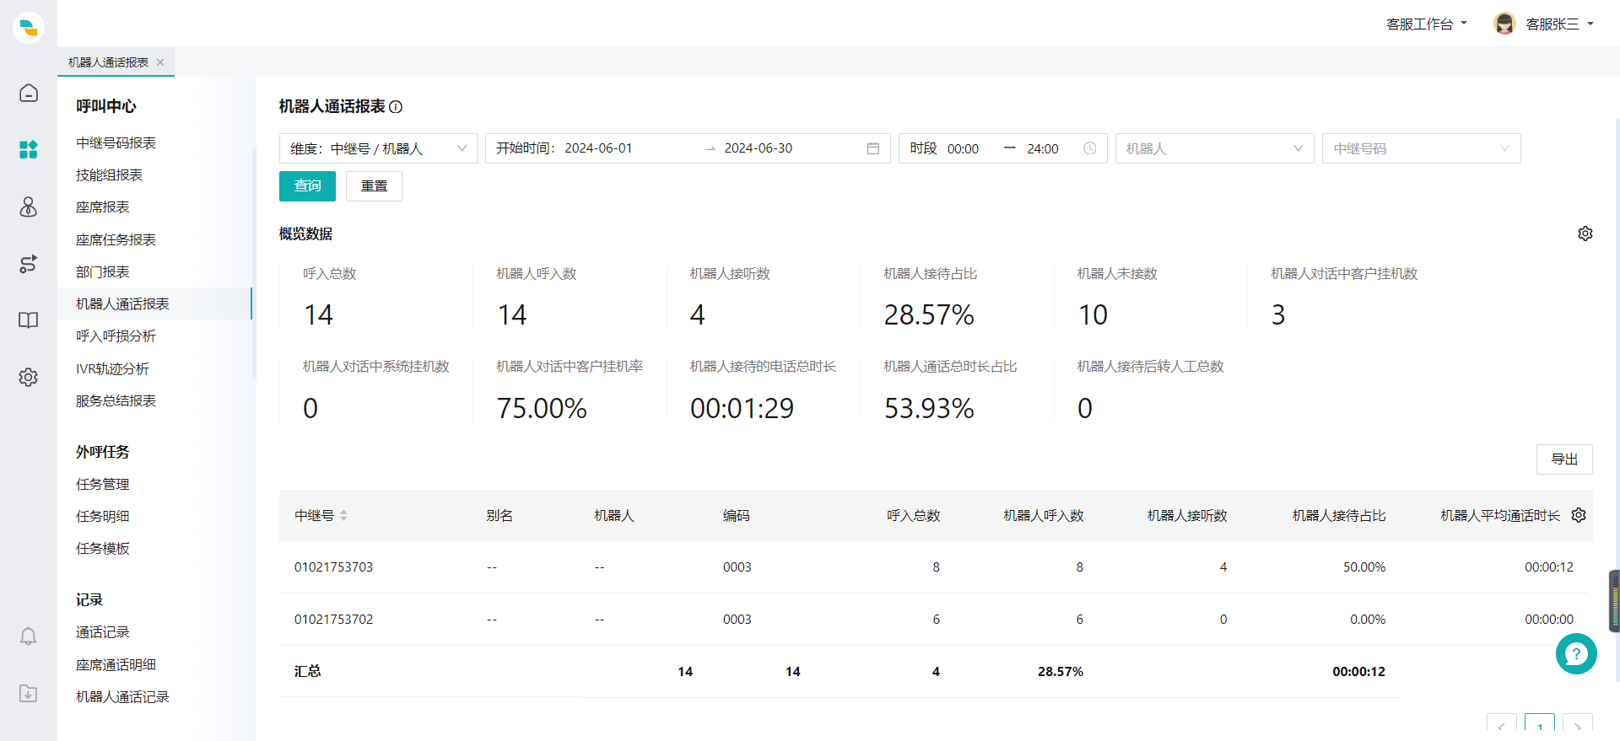Open 任务明细 under 外呼任务
1620x741 pixels.
(x=103, y=517)
